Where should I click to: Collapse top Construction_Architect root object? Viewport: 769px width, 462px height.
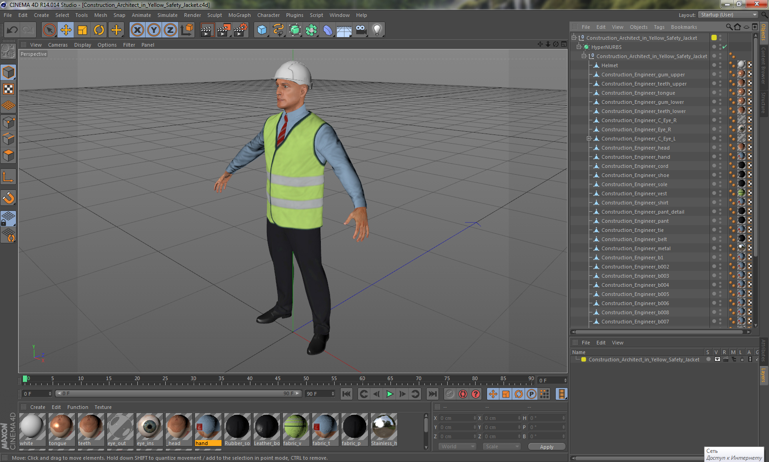(x=574, y=38)
